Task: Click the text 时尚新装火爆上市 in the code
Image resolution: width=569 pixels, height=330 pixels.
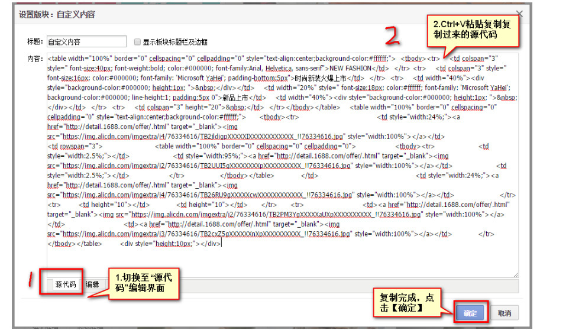Action: click(321, 78)
